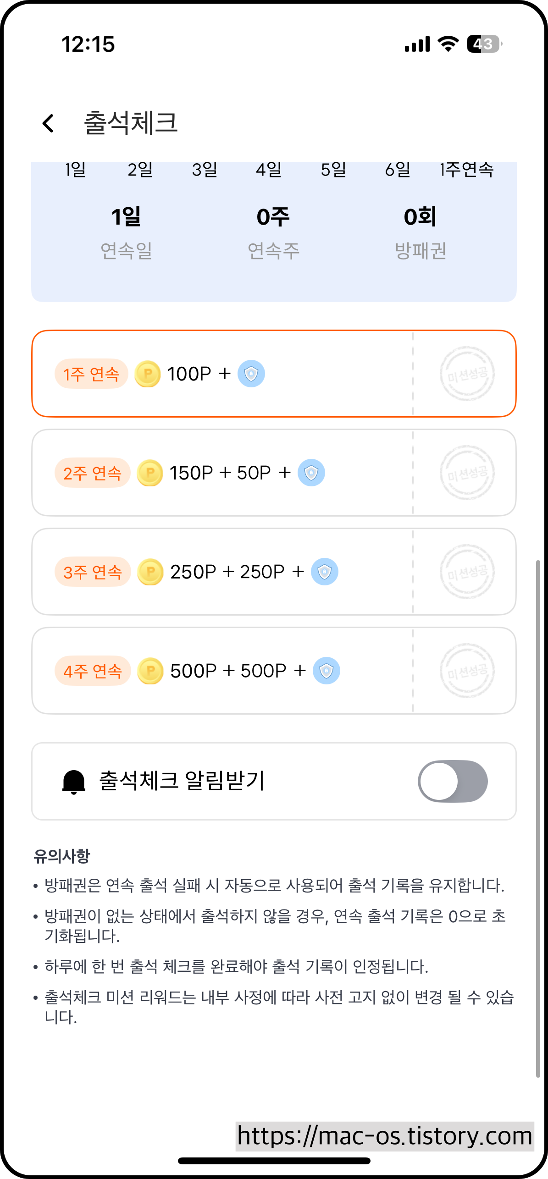Select the 2주 연속 badge
Image resolution: width=548 pixels, height=1179 pixels.
[93, 473]
